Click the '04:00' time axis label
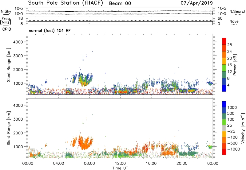Image resolution: width=246 pixels, height=170 pixels. click(59, 164)
